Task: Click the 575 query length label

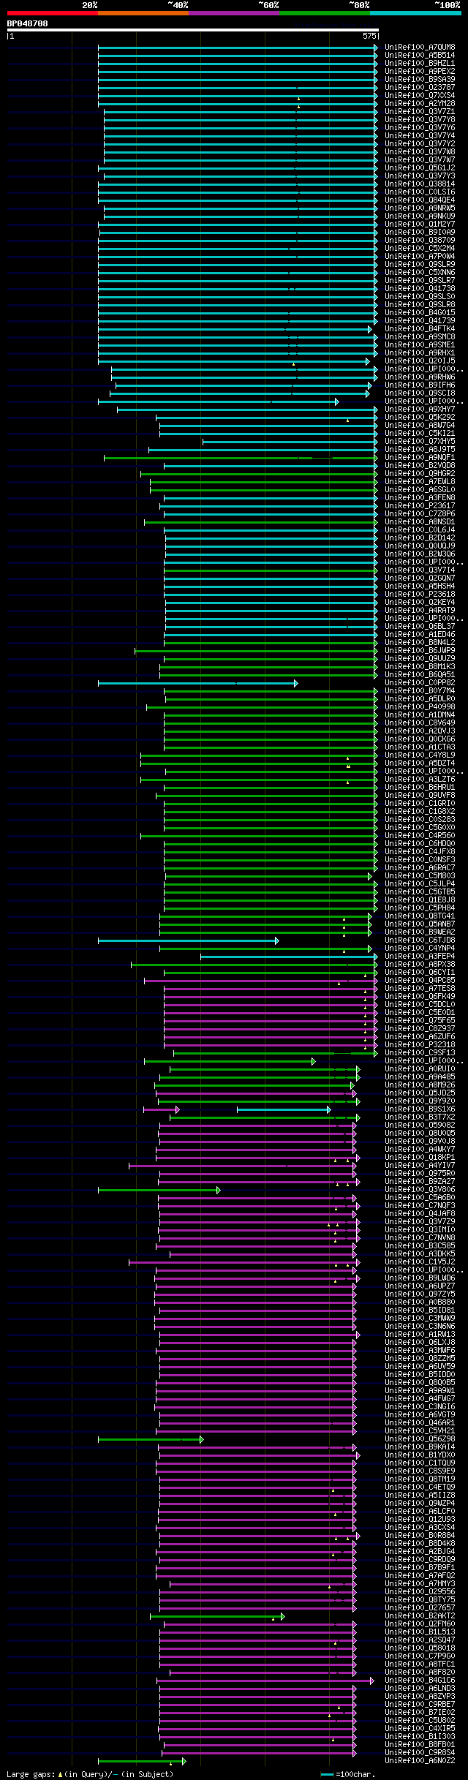Action: click(369, 36)
